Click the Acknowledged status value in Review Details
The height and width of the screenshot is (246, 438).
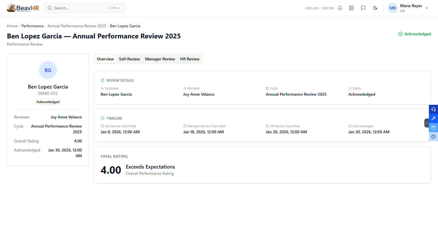click(362, 94)
